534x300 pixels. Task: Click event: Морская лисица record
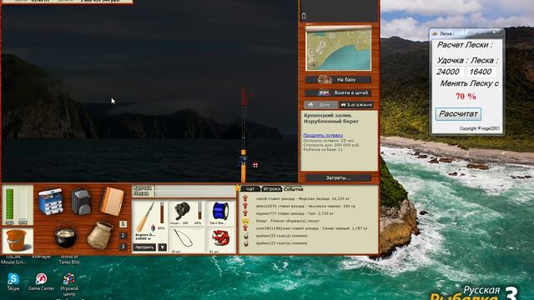click(x=302, y=198)
